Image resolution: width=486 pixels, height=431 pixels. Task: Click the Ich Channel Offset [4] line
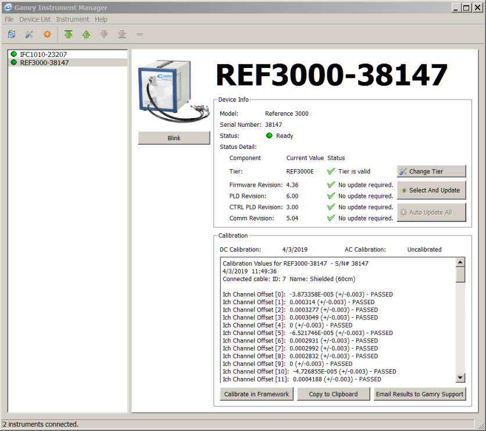(288, 325)
